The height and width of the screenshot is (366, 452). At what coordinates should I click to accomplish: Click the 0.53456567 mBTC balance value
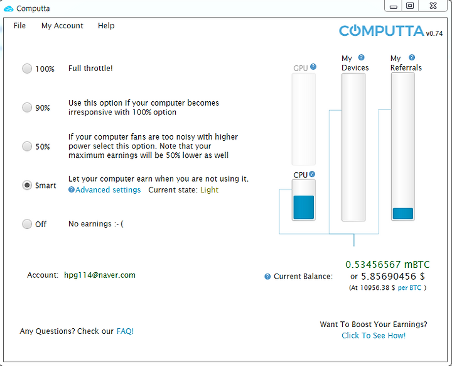(388, 264)
